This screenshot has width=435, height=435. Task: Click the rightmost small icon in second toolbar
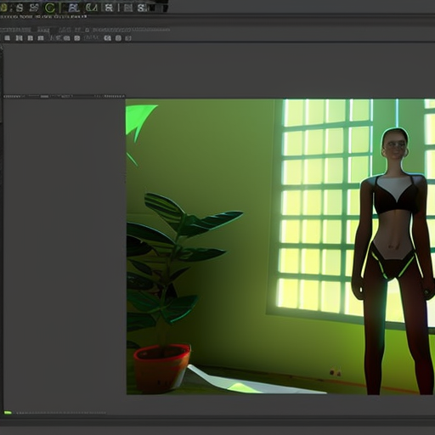coord(128,38)
